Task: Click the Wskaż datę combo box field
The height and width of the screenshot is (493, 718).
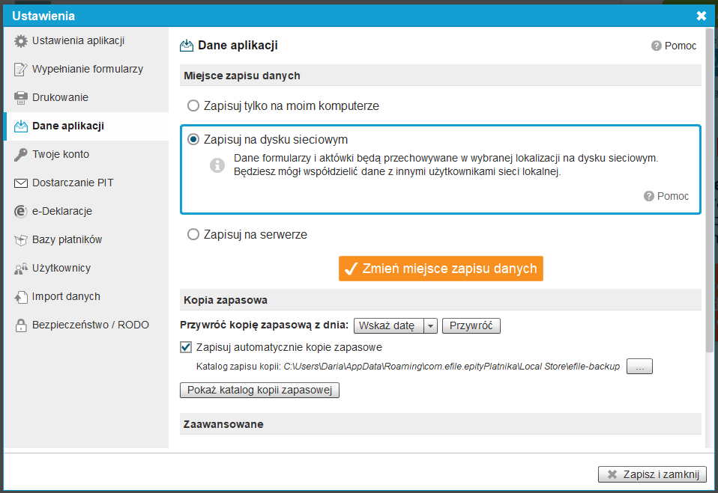Action: pos(396,325)
